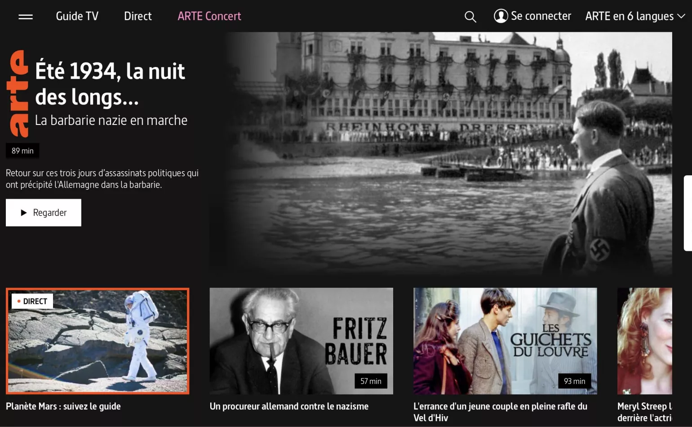The width and height of the screenshot is (692, 427).
Task: Open the search function
Action: tap(470, 16)
